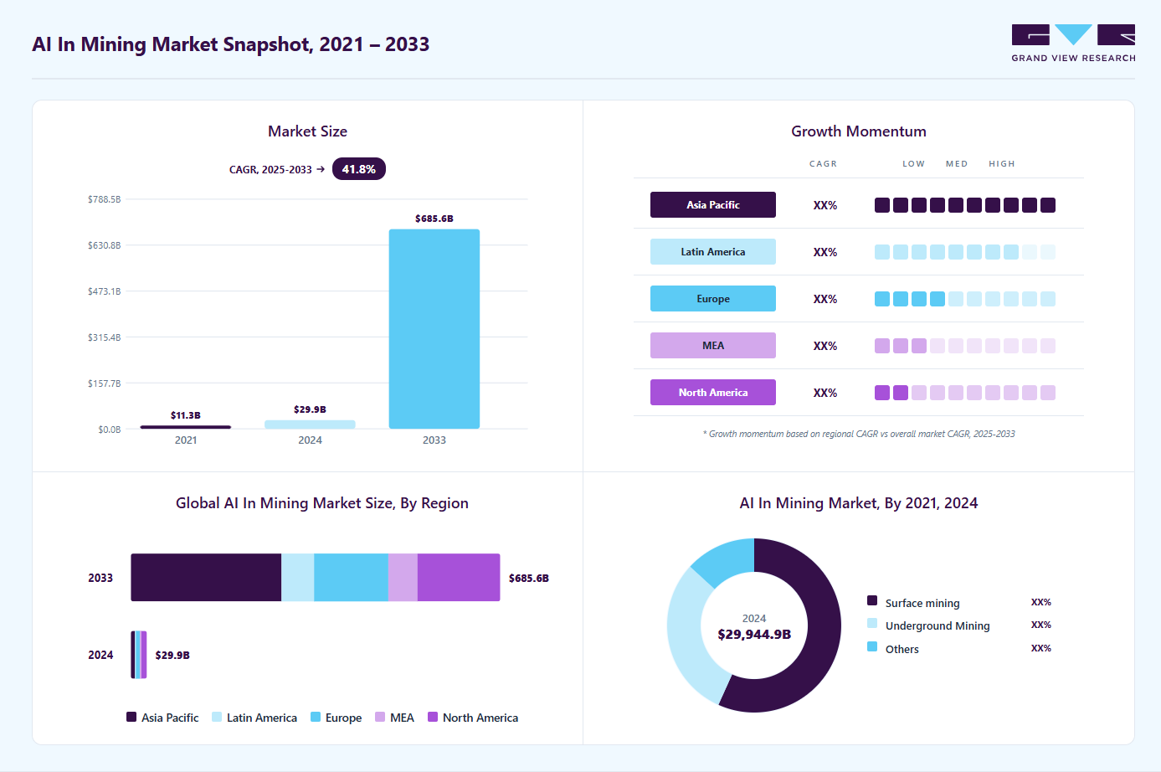This screenshot has height=772, width=1161.
Task: Click the HIGH column header in Growth Momentum
Action: click(x=1002, y=164)
